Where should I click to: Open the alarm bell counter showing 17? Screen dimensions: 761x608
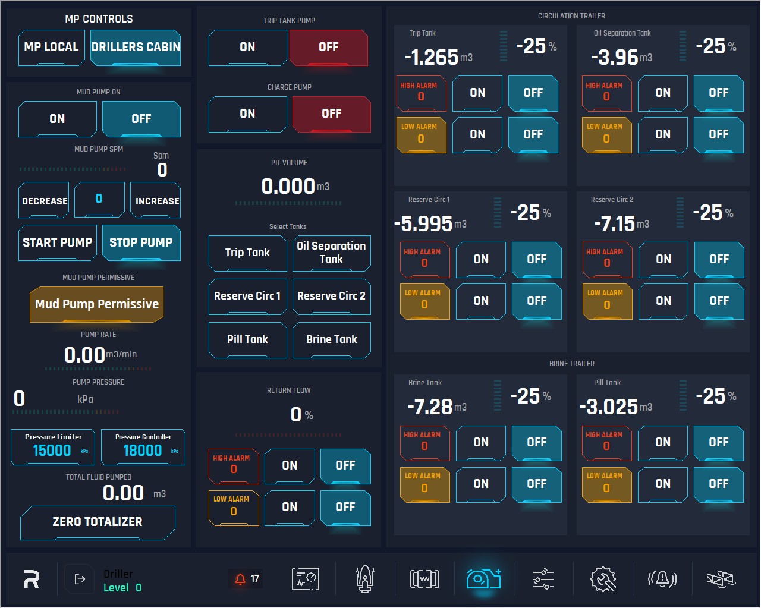click(x=246, y=579)
